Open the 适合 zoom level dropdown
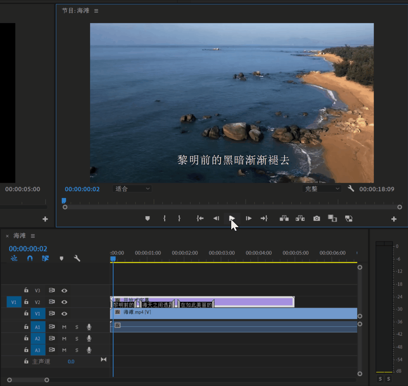408x386 pixels. click(132, 189)
